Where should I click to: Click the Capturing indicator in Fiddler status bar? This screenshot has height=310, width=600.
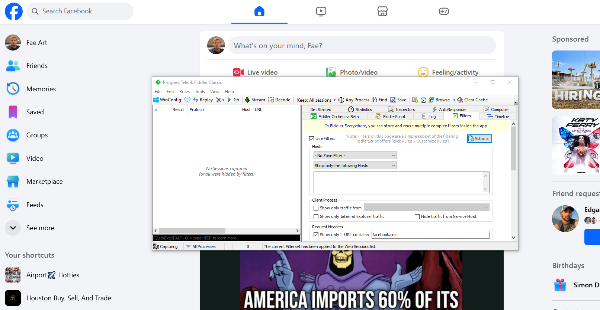[166, 247]
